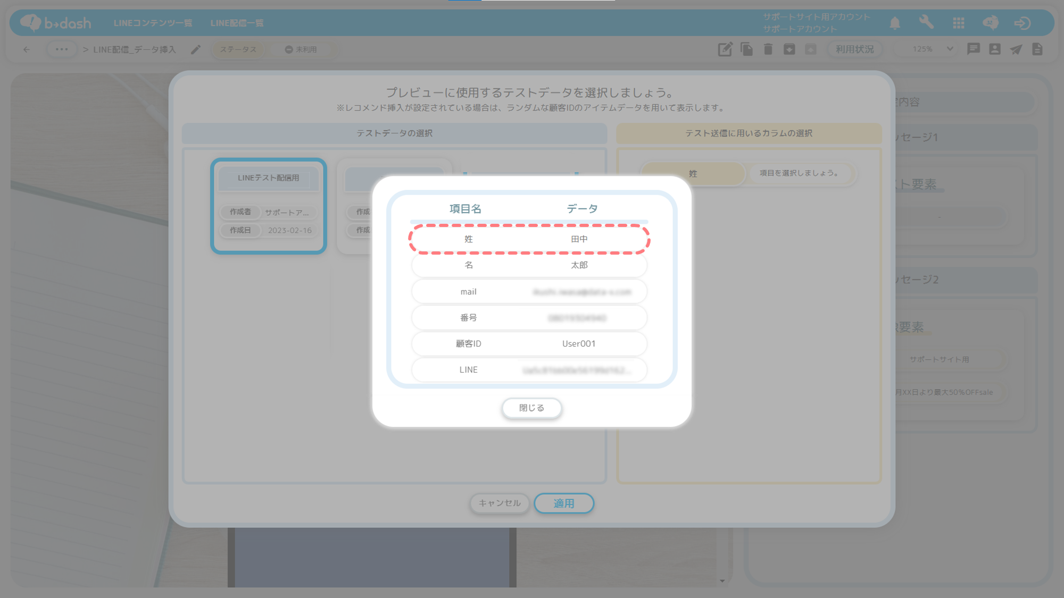Screen dimensions: 1064x598
Task: Click the 適用 apply button
Action: coord(563,503)
